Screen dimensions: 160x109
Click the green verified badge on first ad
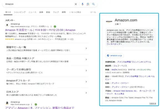55,27
